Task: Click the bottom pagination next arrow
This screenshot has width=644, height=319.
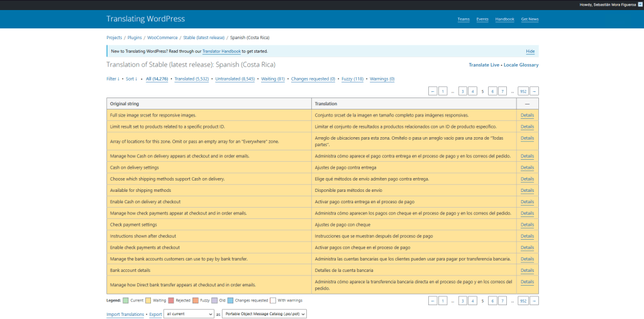Action: (535, 301)
